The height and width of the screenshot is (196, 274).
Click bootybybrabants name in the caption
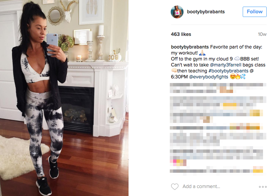pos(190,47)
